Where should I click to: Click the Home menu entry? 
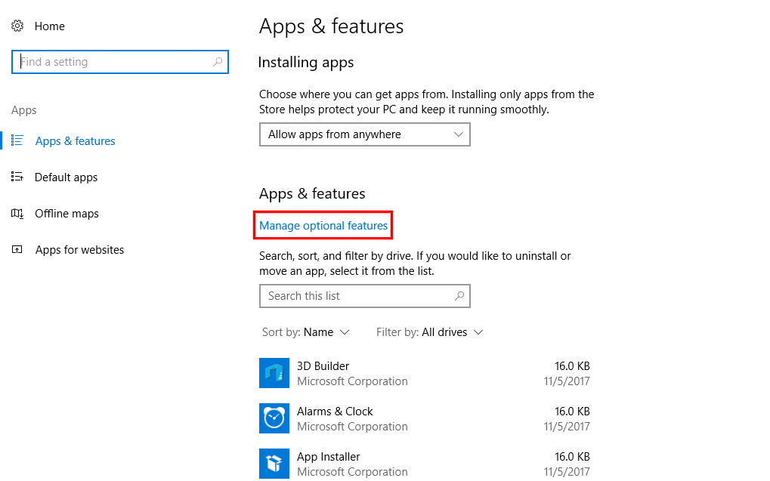tap(50, 26)
